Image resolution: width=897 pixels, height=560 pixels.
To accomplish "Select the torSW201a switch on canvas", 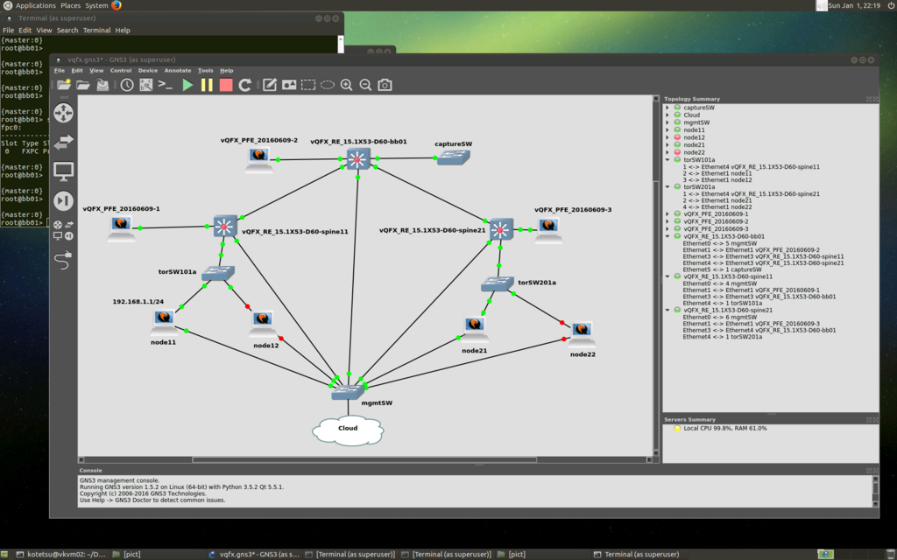I will click(497, 283).
